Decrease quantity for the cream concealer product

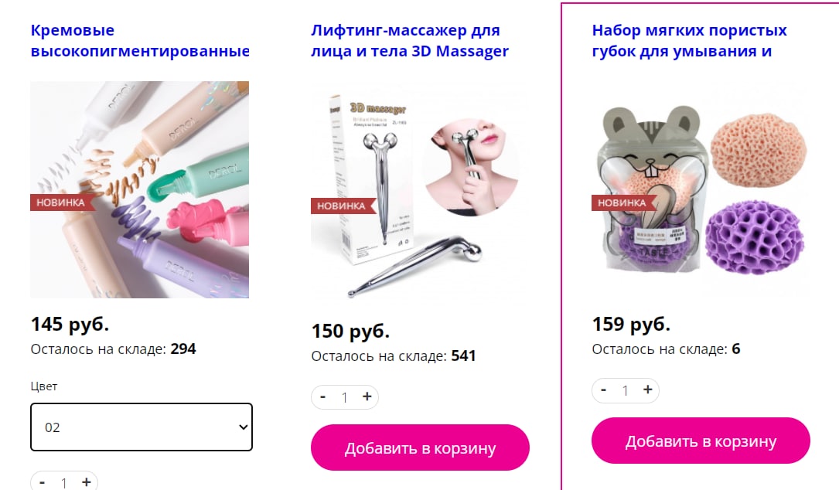tap(43, 482)
